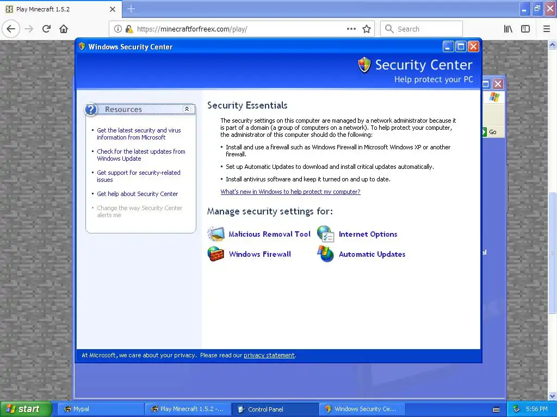This screenshot has width=557, height=417.
Task: Open latest security and virus information link
Action: point(139,134)
